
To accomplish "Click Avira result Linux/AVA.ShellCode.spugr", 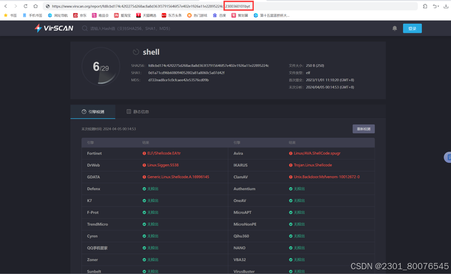I will click(x=317, y=153).
